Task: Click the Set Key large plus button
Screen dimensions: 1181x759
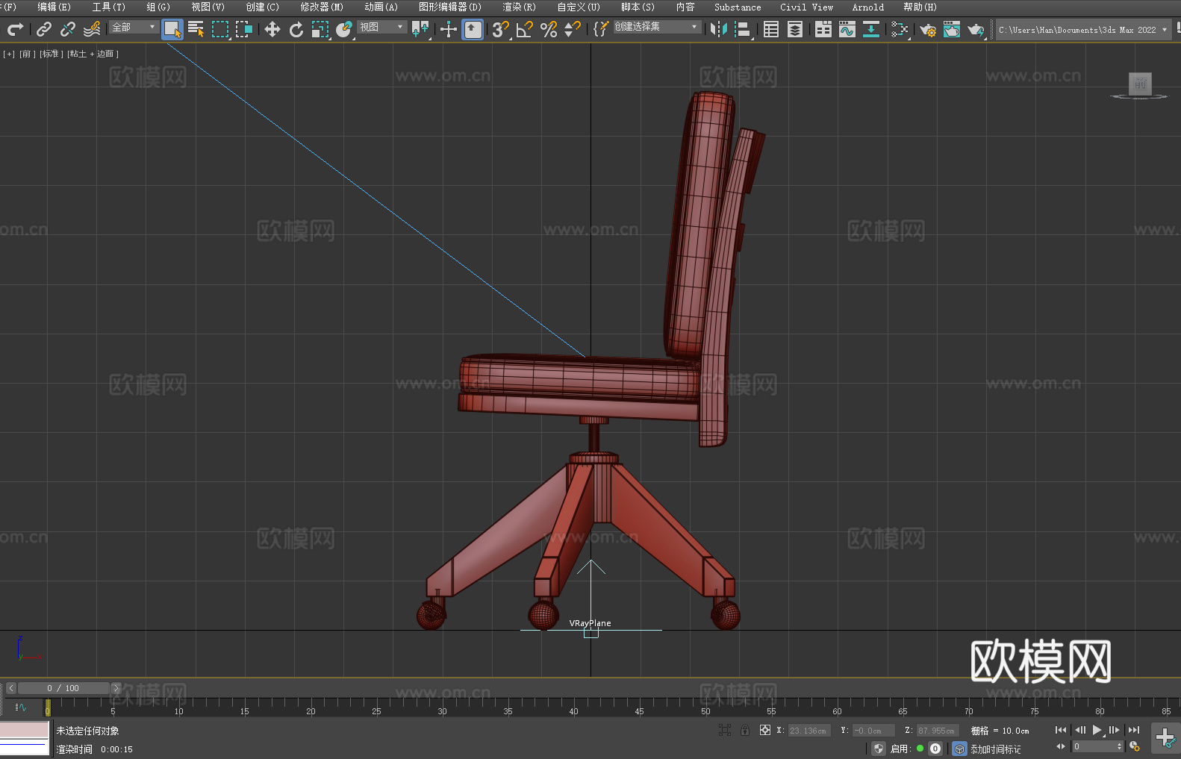Action: (1165, 738)
